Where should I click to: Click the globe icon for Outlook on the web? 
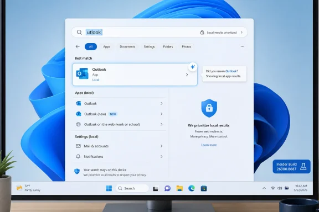[78, 124]
